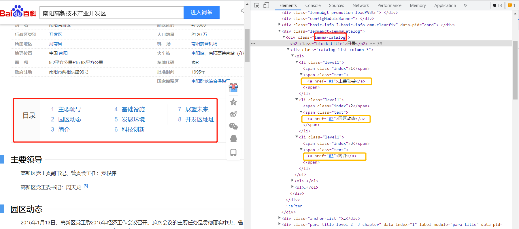The width and height of the screenshot is (519, 229).
Task: Click the ellipsis next to selected h2 node
Action: pos(253,44)
